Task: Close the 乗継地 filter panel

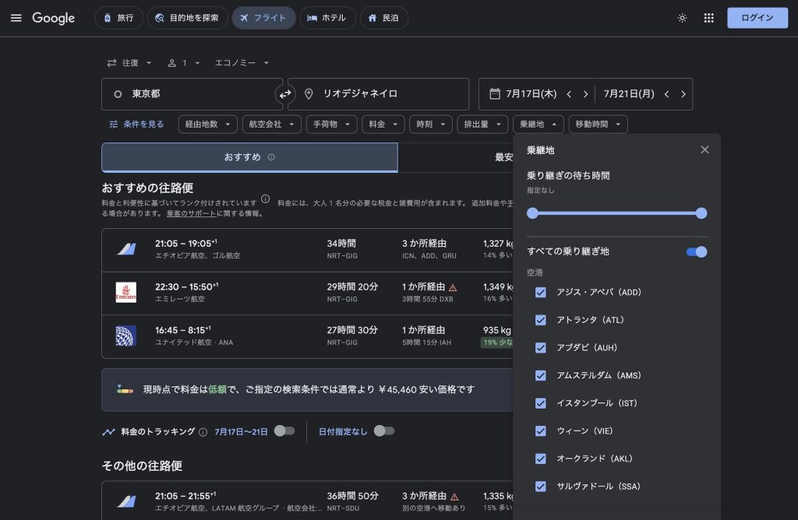Action: tap(704, 149)
